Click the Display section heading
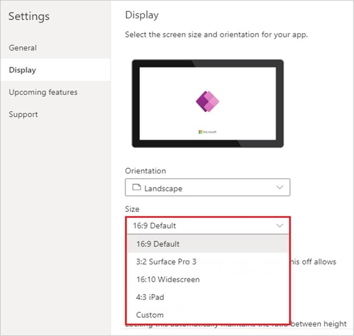The height and width of the screenshot is (336, 354). click(142, 15)
